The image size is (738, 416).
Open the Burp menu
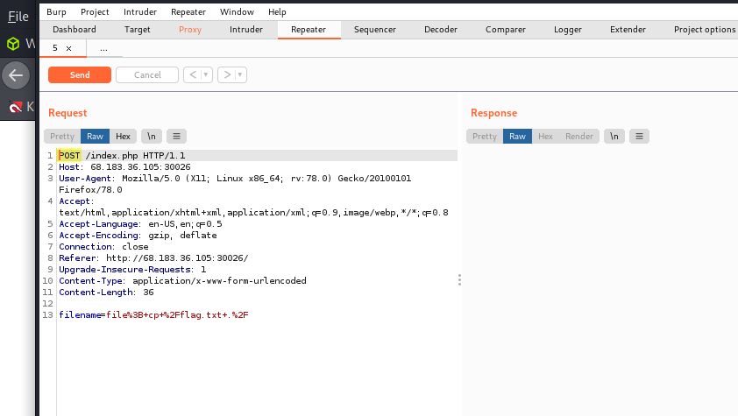click(x=56, y=11)
